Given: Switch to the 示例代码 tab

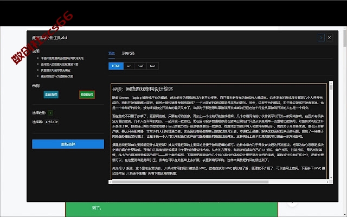Looking at the screenshot, I should click(128, 53).
